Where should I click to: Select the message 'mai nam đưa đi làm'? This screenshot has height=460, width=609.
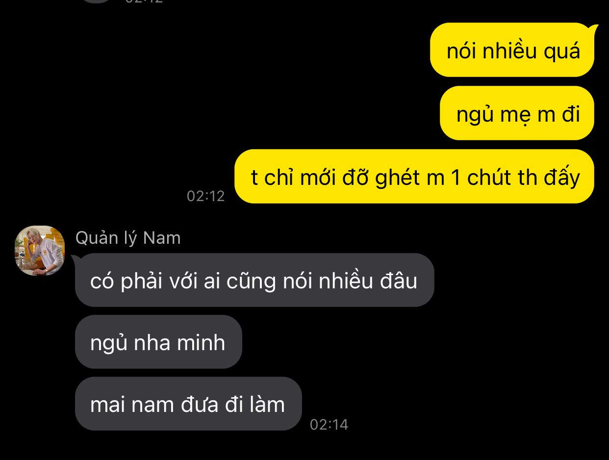188,404
